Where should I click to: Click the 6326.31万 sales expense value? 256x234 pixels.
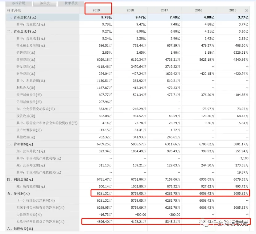[x=241, y=52]
